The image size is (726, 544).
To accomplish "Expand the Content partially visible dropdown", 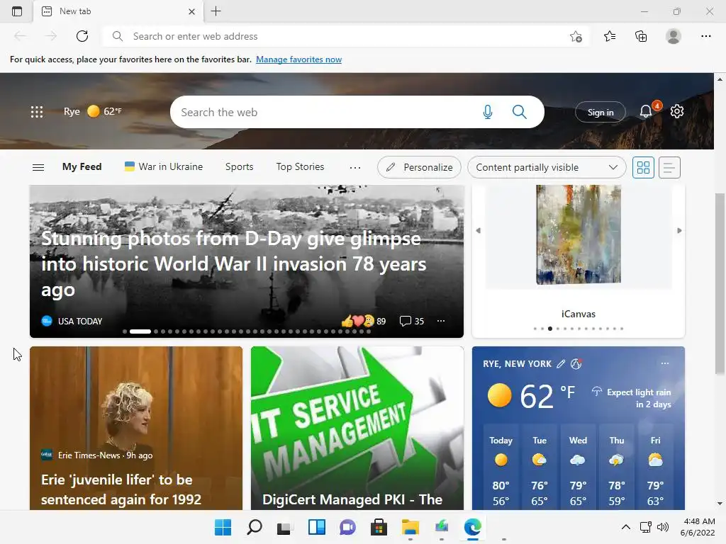I will [547, 167].
